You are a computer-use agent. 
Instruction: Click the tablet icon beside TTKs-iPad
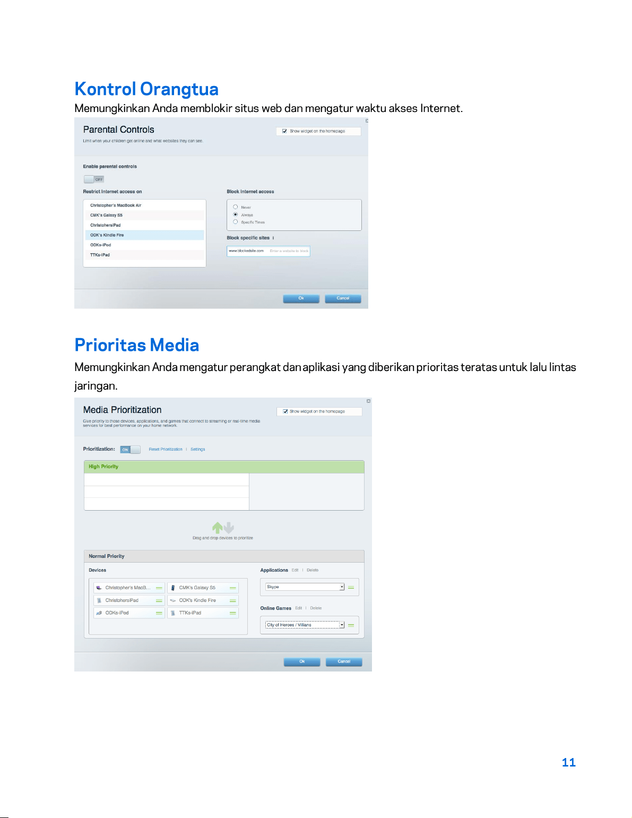coord(173,613)
